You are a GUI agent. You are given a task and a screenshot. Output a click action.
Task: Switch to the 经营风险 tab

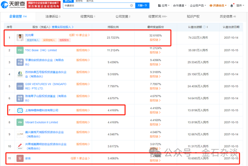coord(88,16)
